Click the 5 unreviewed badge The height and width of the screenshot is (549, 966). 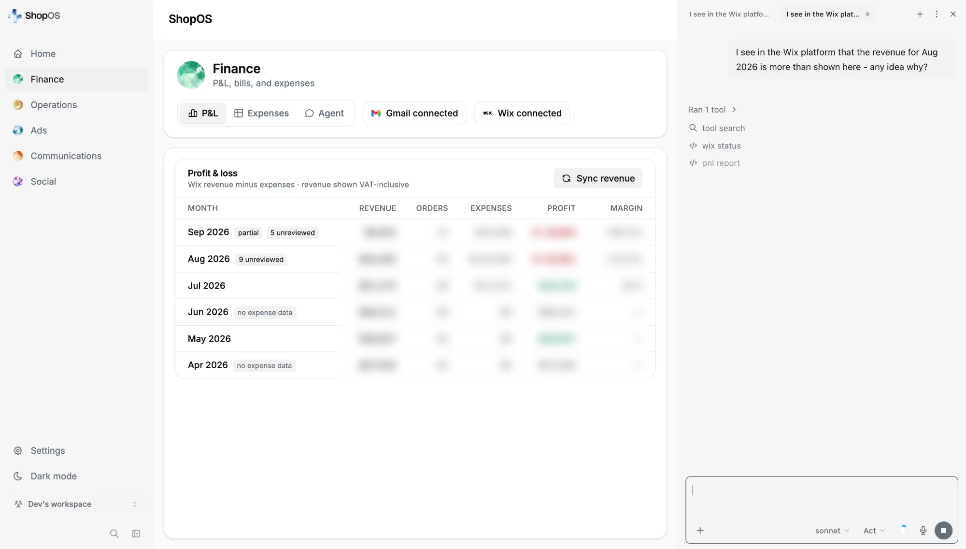coord(292,233)
